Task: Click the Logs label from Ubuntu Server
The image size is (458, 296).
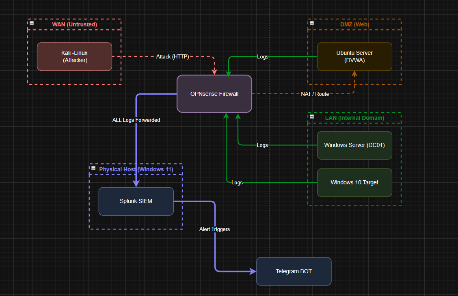Action: (263, 57)
